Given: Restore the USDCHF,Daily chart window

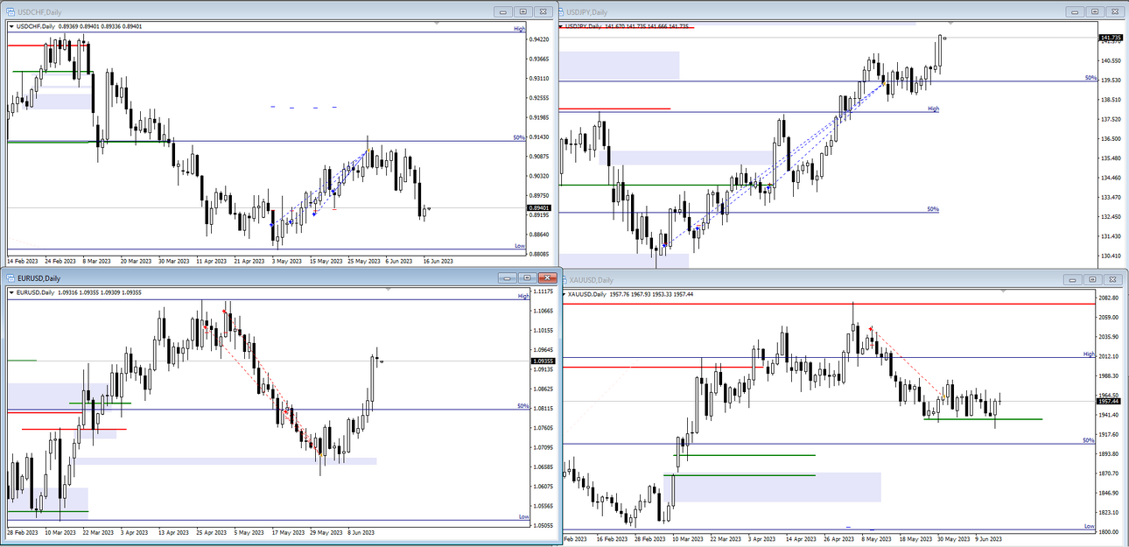Looking at the screenshot, I should [x=523, y=11].
